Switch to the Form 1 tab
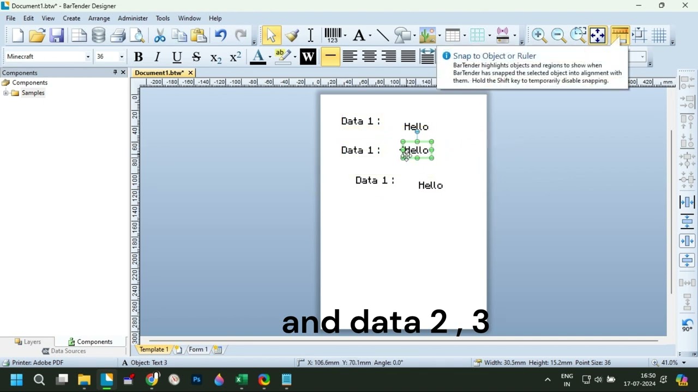The height and width of the screenshot is (392, 698). pos(198,350)
